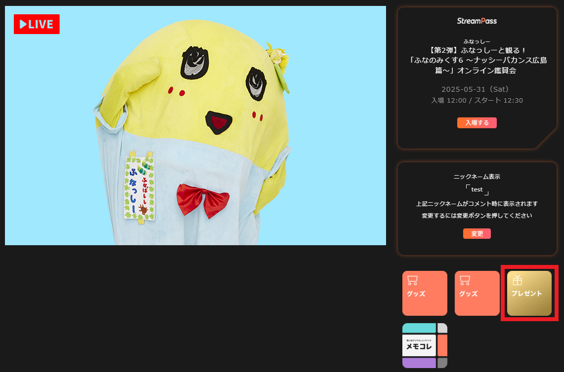Screen dimensions: 564x372
Task: Click the event title '【第2弾】ふなっしーと観る！'
Action: coord(477,50)
